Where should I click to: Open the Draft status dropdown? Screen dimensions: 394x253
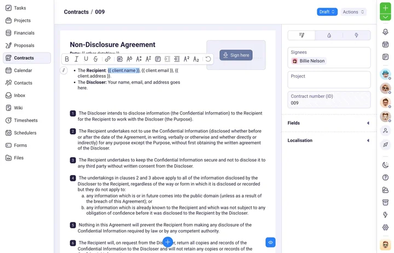coord(327,12)
